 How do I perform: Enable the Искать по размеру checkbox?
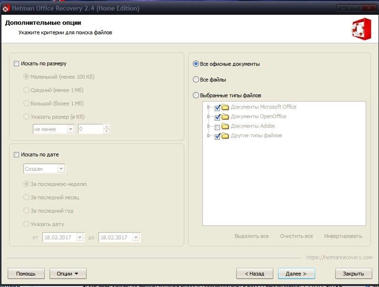[x=17, y=63]
